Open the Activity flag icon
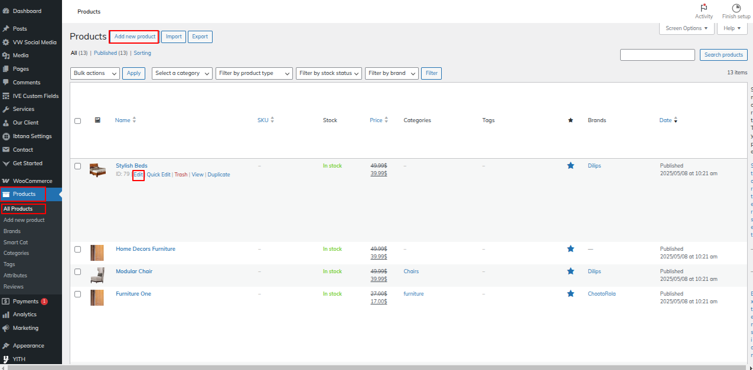 click(703, 8)
